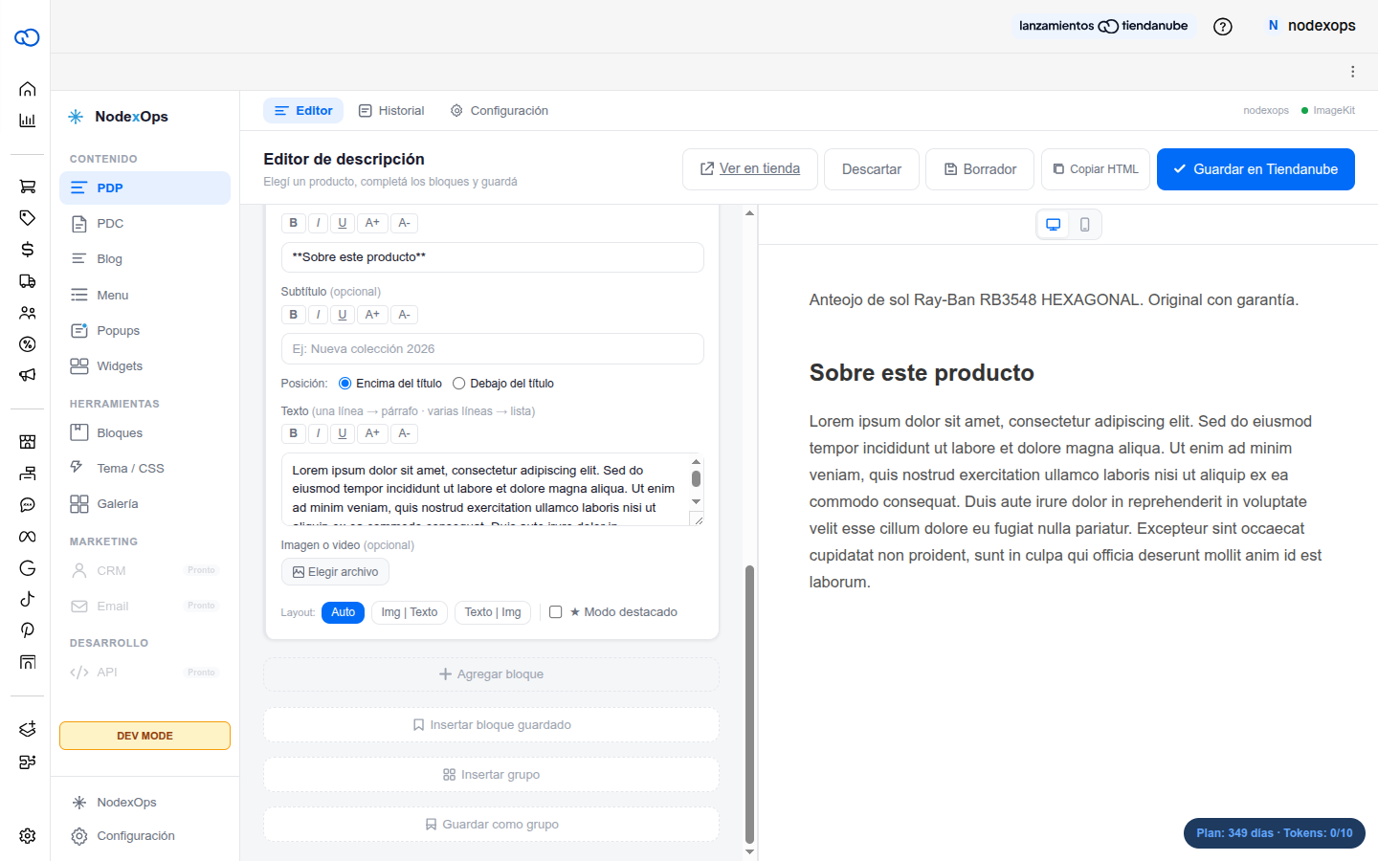1378x861 pixels.
Task: Click the Tiendanube cloud logo
Action: click(27, 37)
